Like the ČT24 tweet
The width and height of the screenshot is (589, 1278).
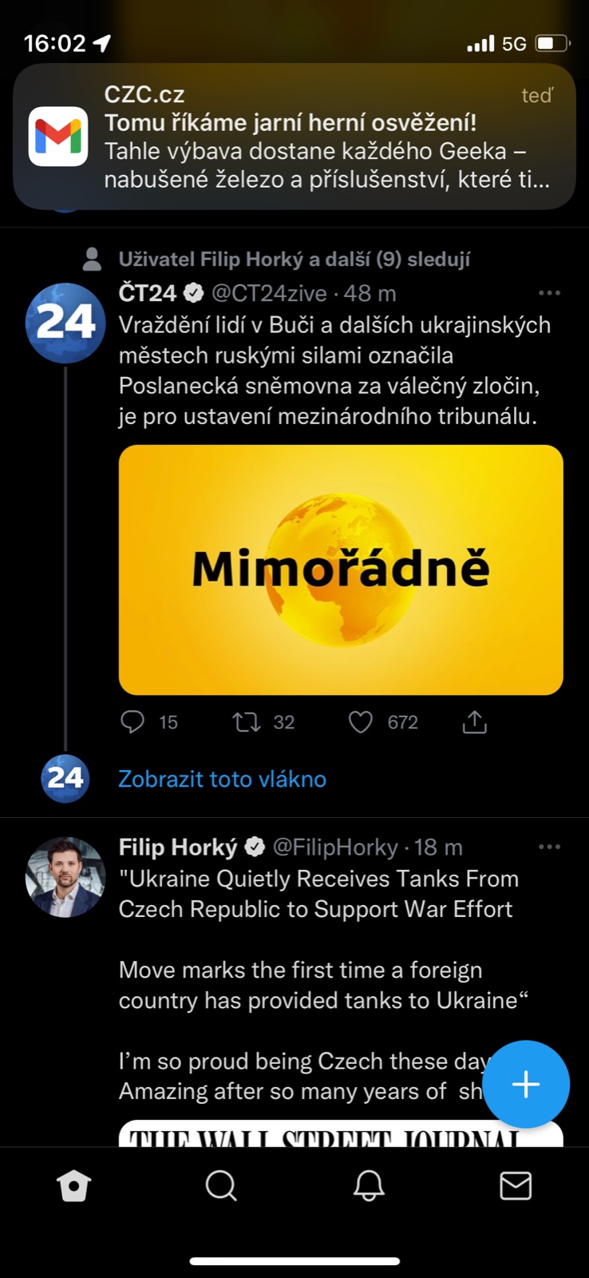[361, 722]
